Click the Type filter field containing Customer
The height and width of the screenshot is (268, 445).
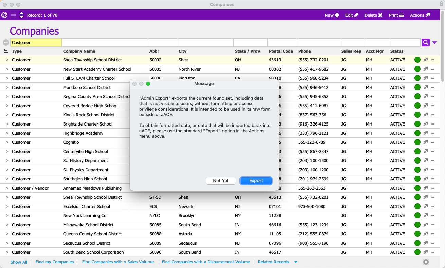(36, 42)
